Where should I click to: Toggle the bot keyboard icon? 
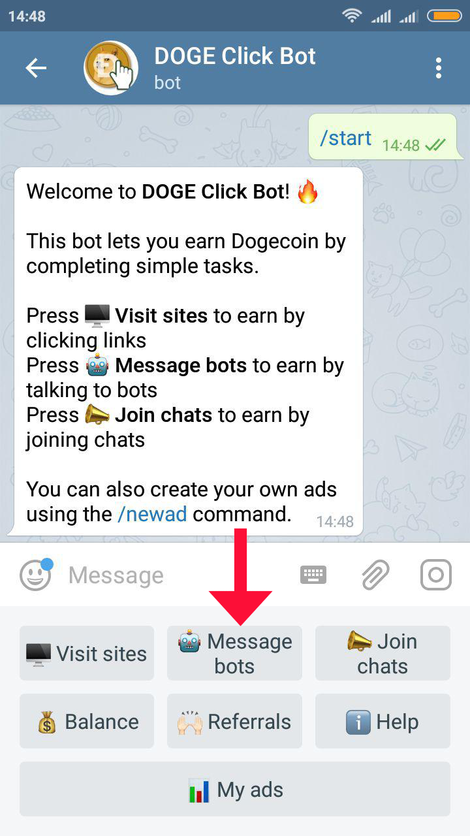point(313,575)
